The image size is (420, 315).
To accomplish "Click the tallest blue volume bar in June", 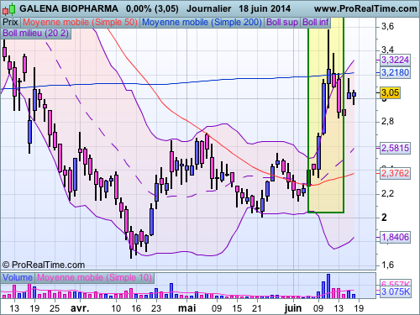I will 328,286.
